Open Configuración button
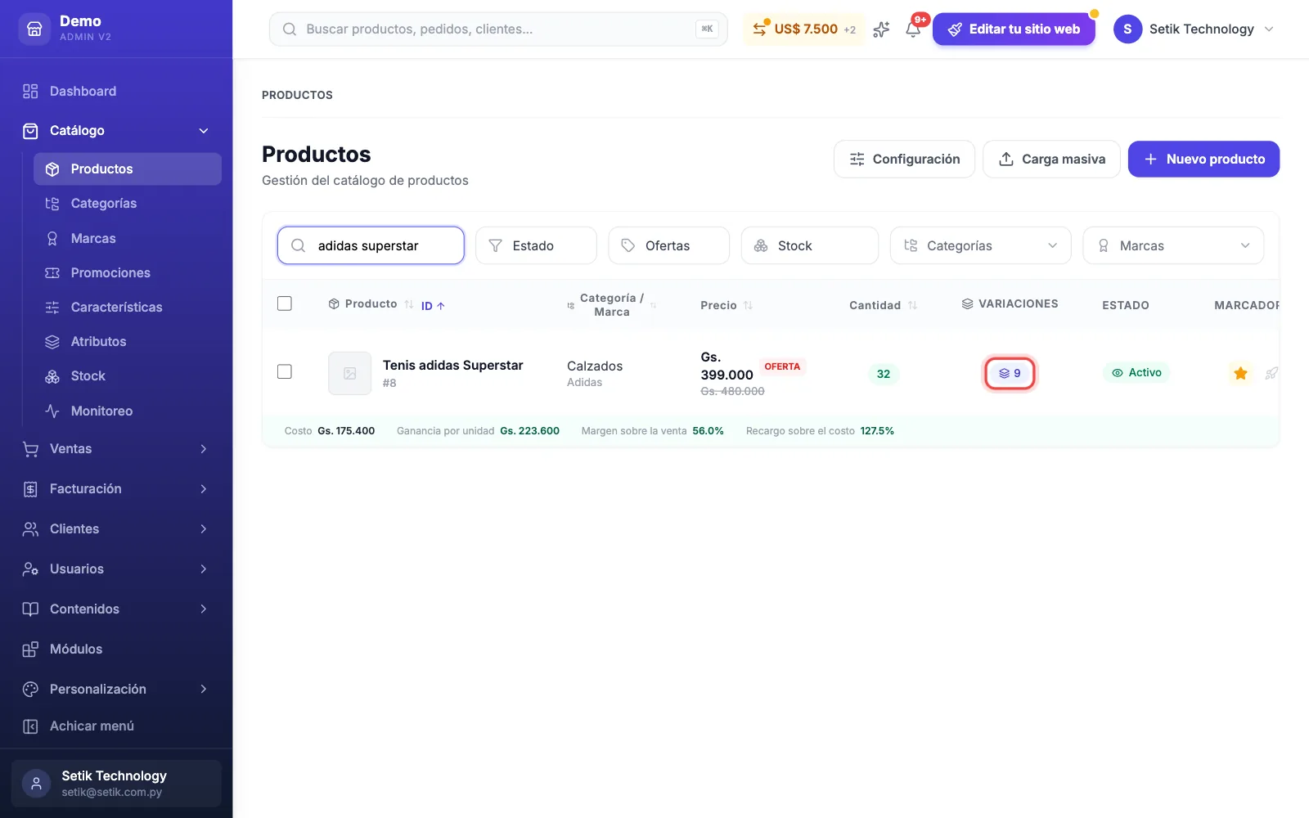The width and height of the screenshot is (1309, 818). (x=904, y=159)
